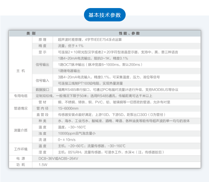
Task: Click the 主机 category cell
Action: tap(20, 71)
